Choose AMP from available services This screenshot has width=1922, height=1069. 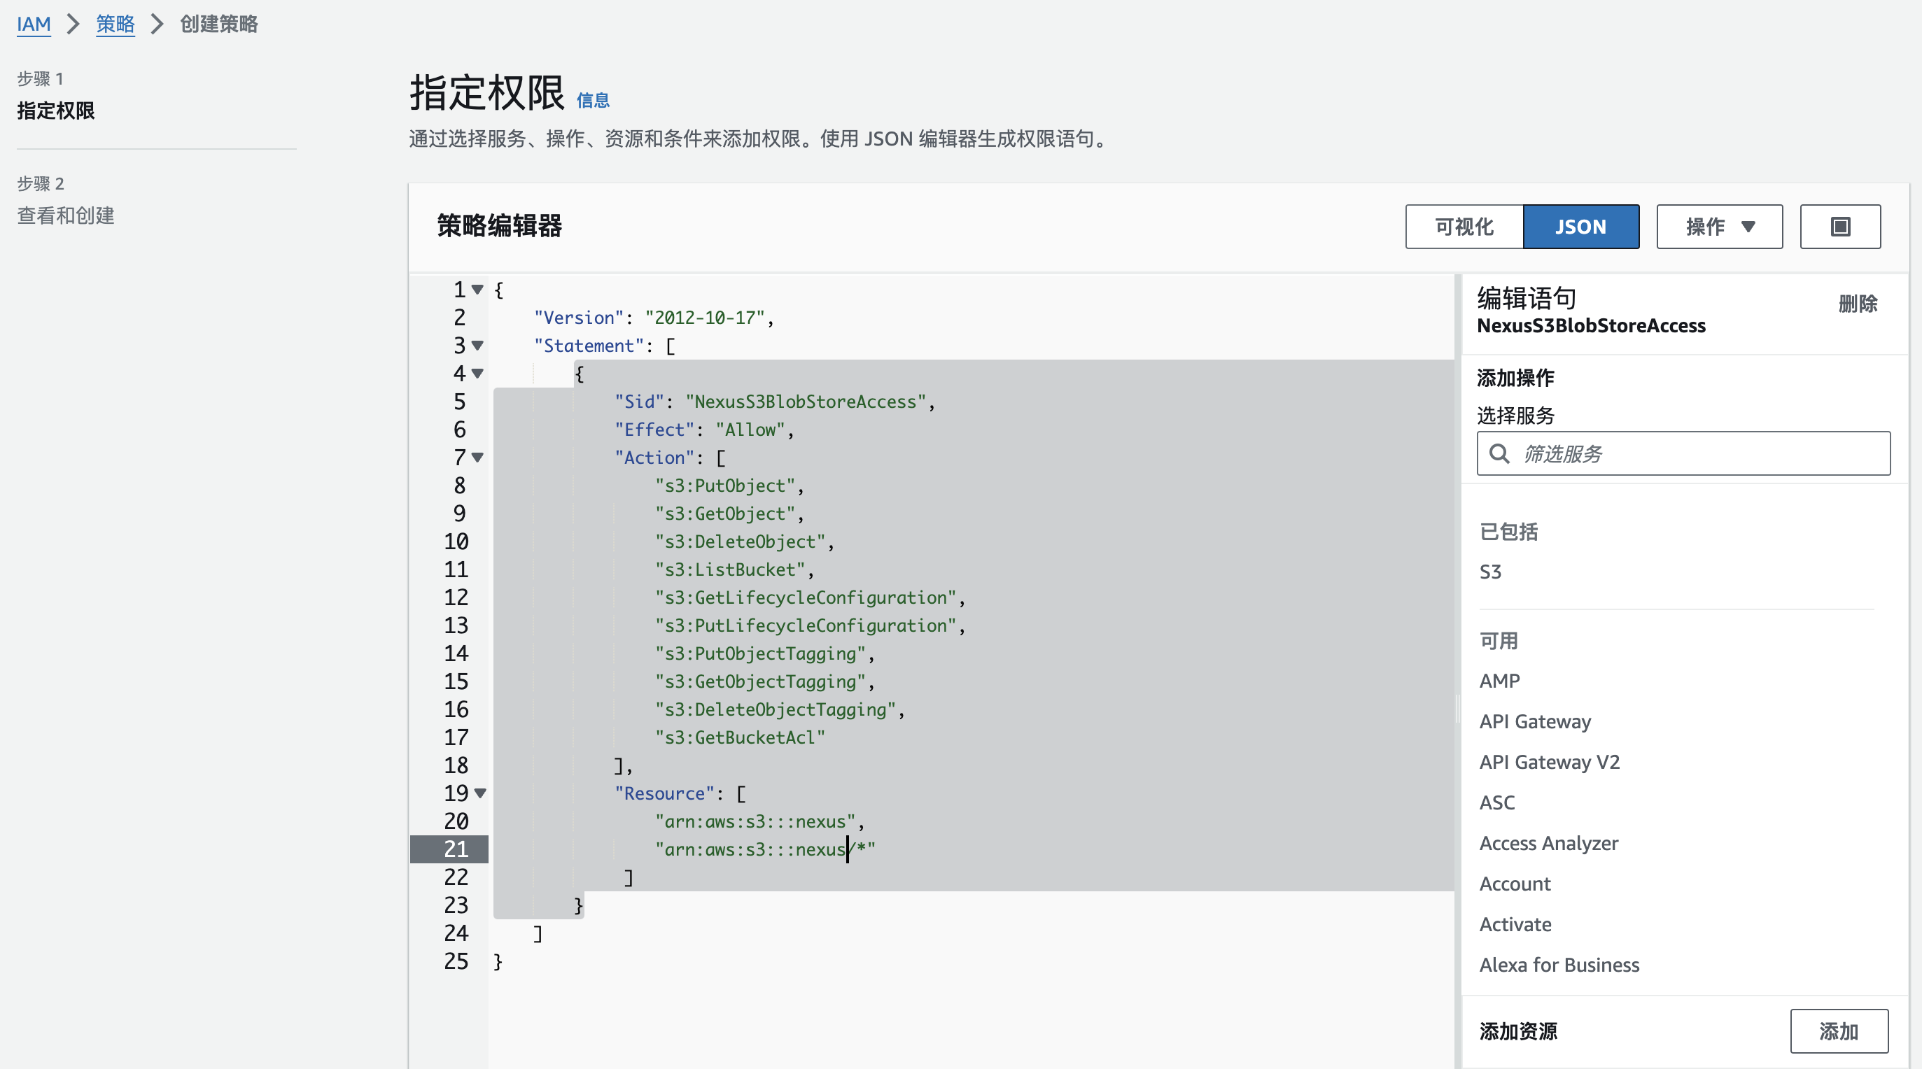[x=1499, y=681]
